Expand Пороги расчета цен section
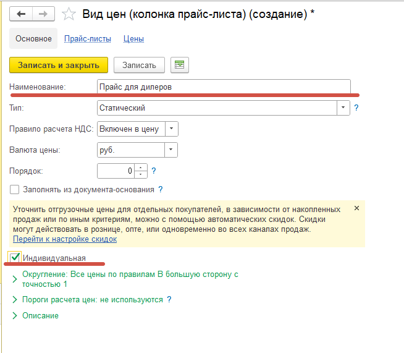Screen dimensions: 404x353 (15, 299)
